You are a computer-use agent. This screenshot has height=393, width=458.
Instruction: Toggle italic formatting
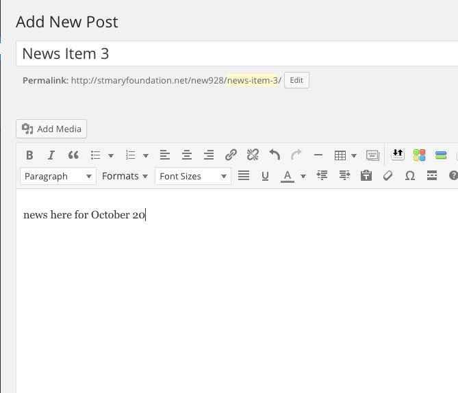point(51,155)
